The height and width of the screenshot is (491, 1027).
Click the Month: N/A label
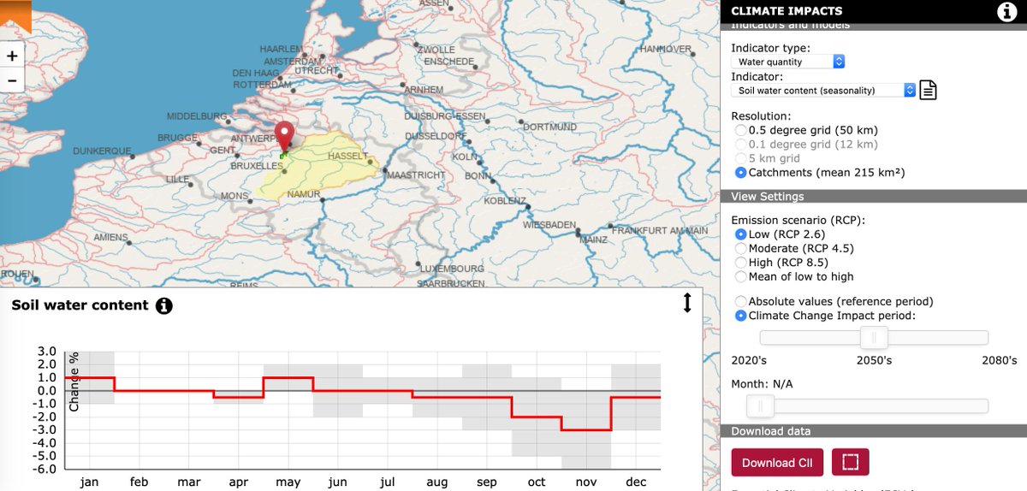(x=762, y=383)
